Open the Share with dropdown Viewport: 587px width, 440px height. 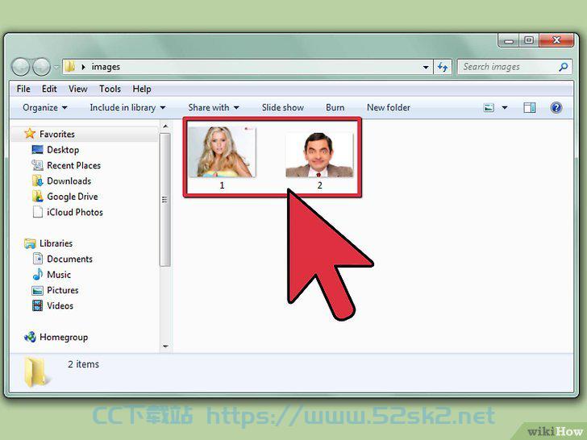point(214,108)
